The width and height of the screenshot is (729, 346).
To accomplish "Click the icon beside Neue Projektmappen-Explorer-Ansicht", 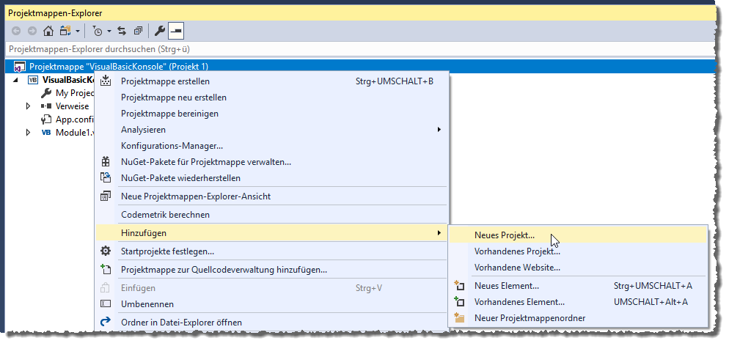I will tap(106, 196).
